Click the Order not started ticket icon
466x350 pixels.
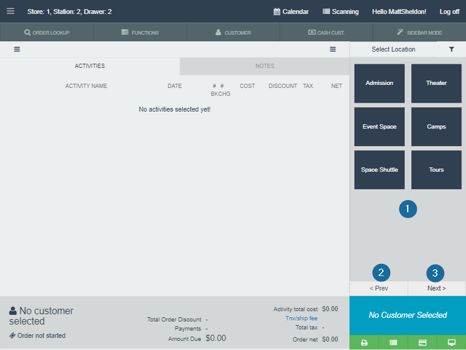[x=12, y=335]
